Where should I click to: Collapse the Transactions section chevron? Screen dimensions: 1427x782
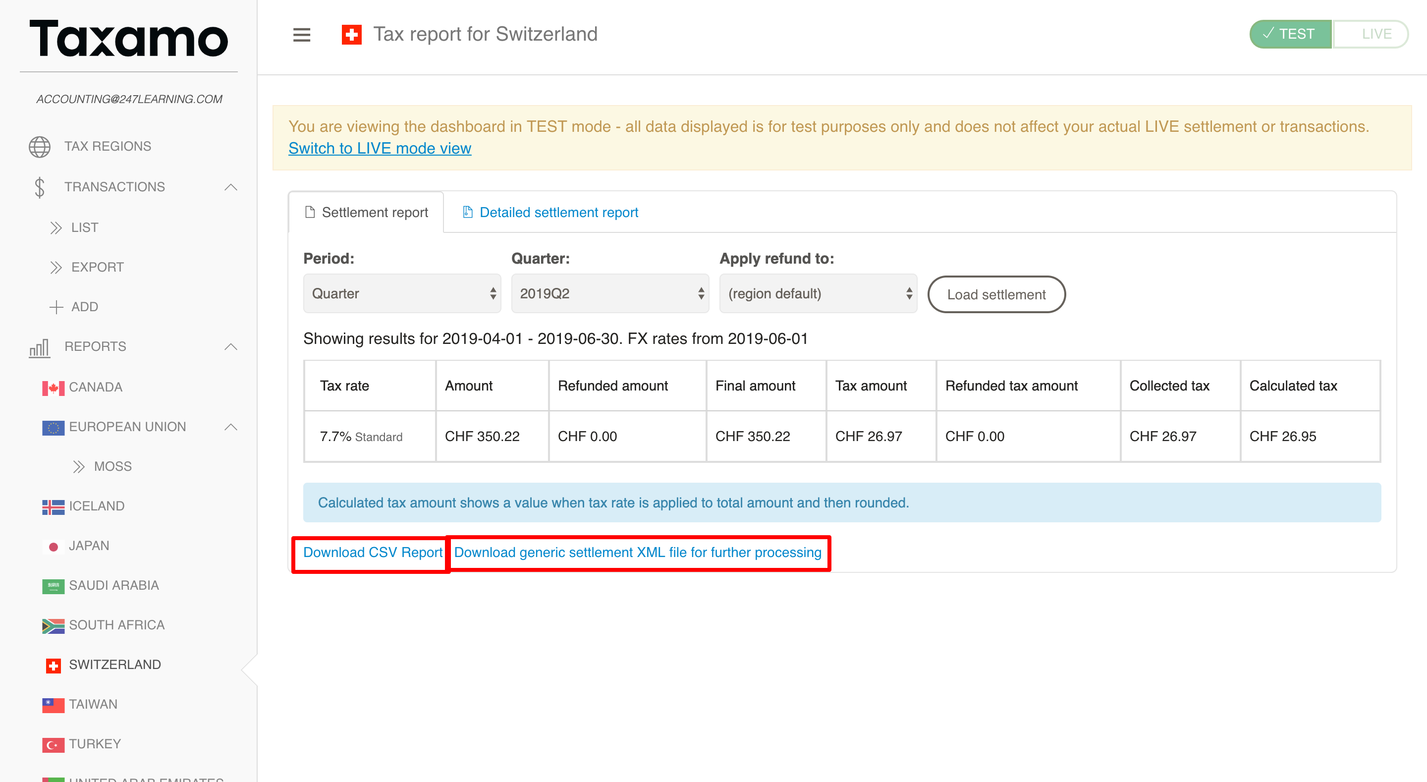(x=231, y=187)
